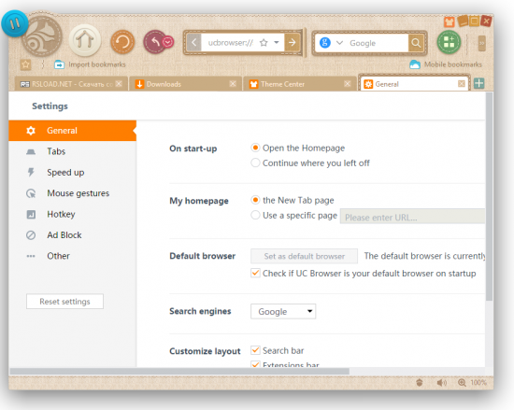Open the green extensions grid button
This screenshot has height=410, width=514.
coord(449,42)
